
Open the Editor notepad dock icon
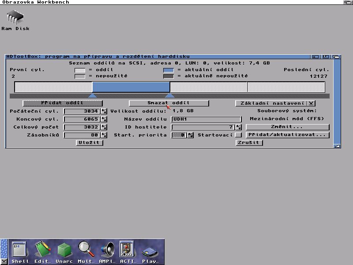tap(42, 250)
